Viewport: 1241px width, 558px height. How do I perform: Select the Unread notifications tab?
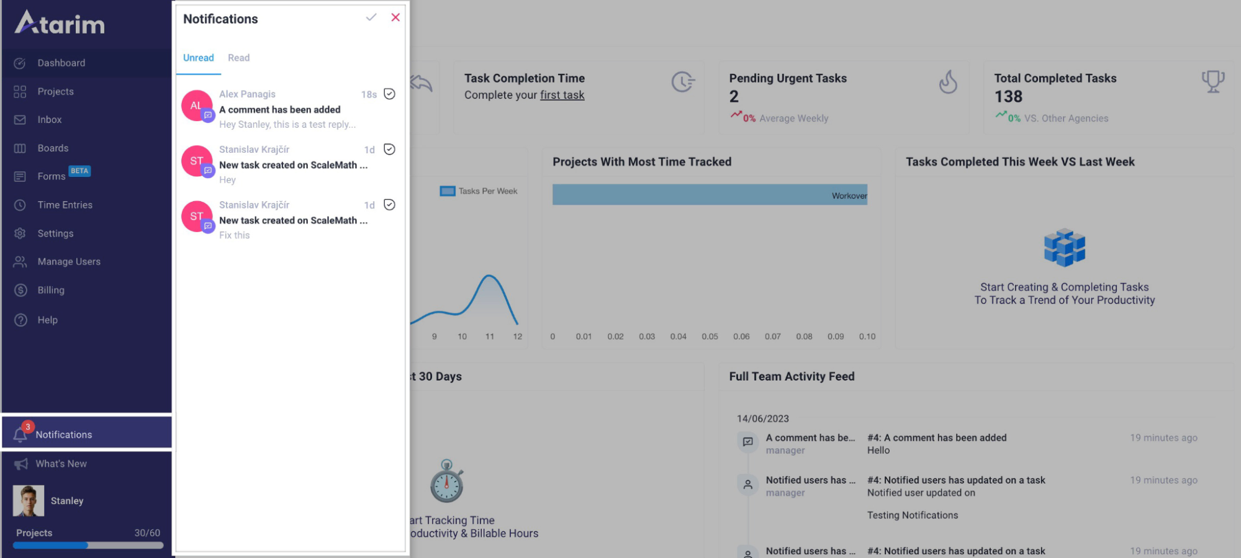[x=198, y=58]
